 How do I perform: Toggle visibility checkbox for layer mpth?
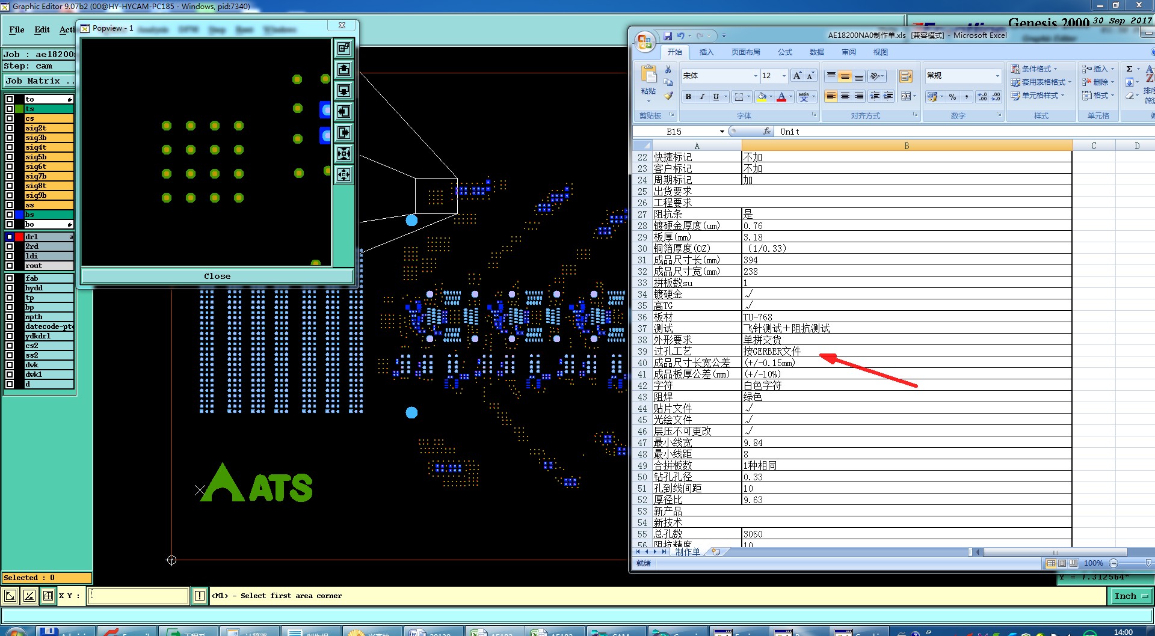[x=10, y=317]
